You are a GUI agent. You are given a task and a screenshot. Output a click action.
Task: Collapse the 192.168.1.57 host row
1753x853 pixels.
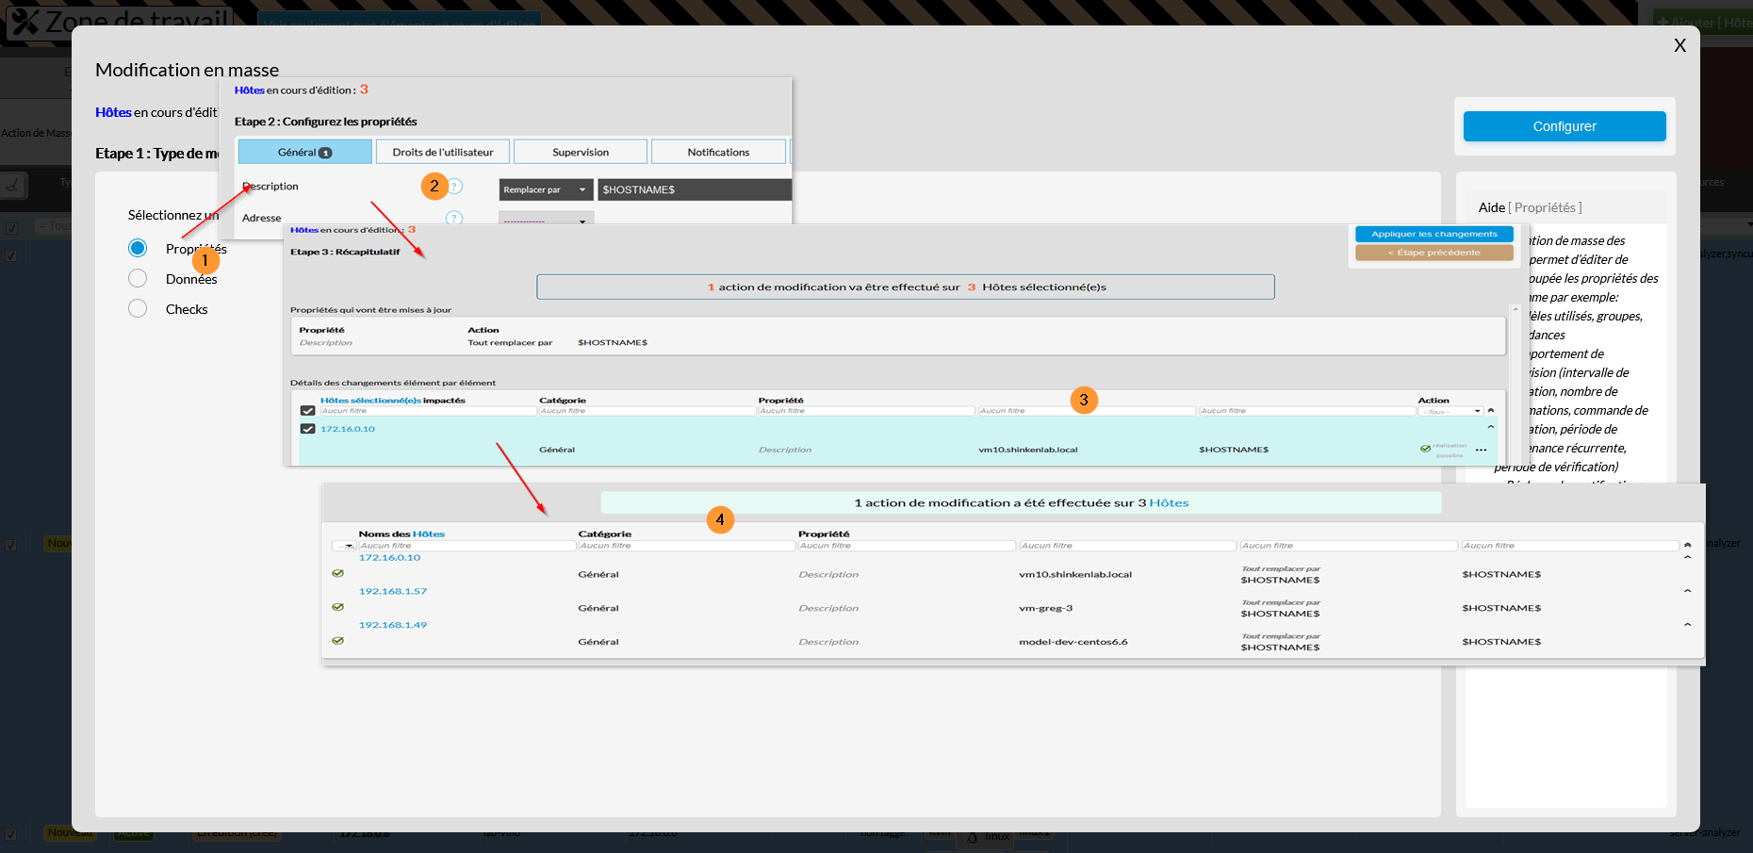pyautogui.click(x=1687, y=591)
